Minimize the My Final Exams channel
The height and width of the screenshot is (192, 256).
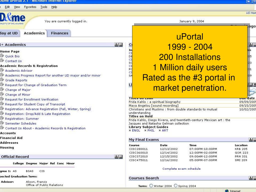click(250, 139)
